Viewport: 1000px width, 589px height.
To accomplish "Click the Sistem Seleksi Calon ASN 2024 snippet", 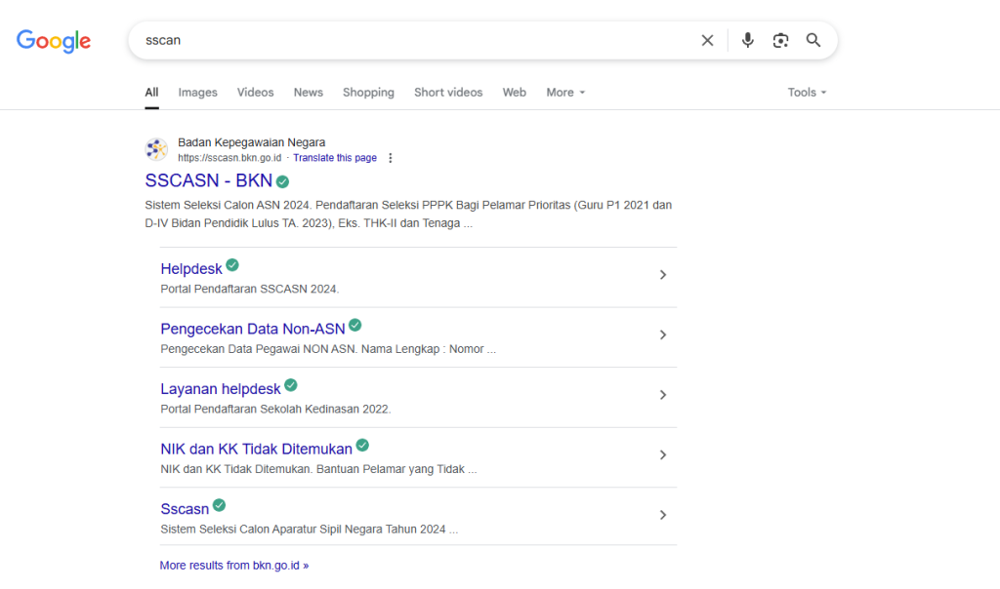I will tap(408, 214).
